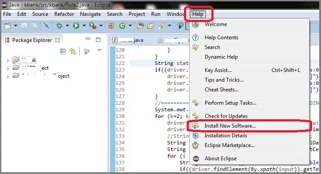Select the first project folder ending 'k'
The height and width of the screenshot is (174, 321).
(24, 60)
